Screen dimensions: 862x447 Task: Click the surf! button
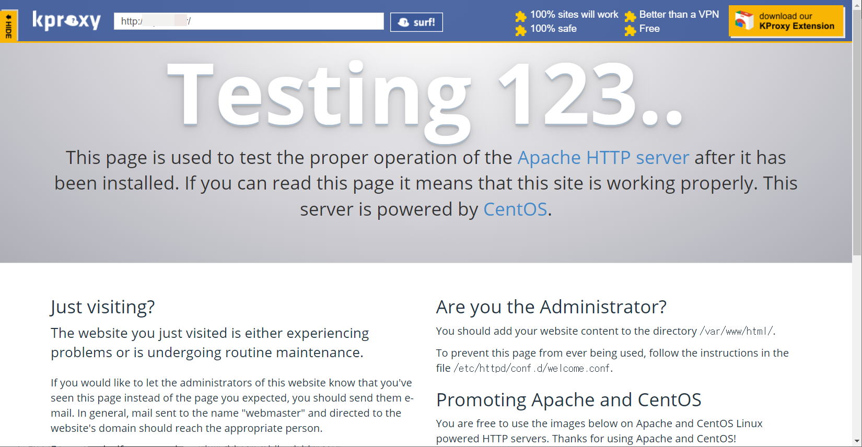(416, 22)
